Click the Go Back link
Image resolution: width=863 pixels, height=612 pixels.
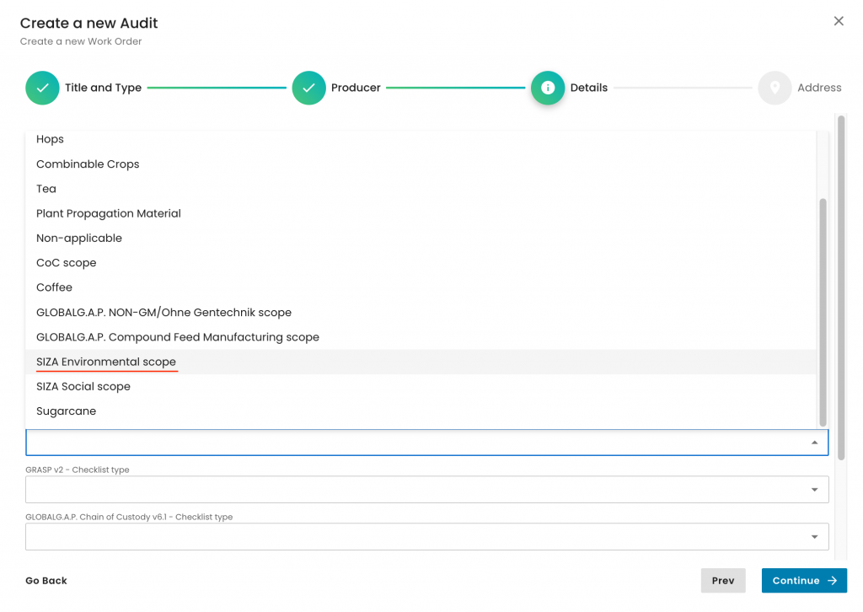46,581
